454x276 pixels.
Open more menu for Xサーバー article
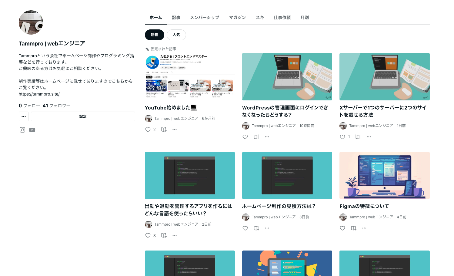pyautogui.click(x=369, y=137)
